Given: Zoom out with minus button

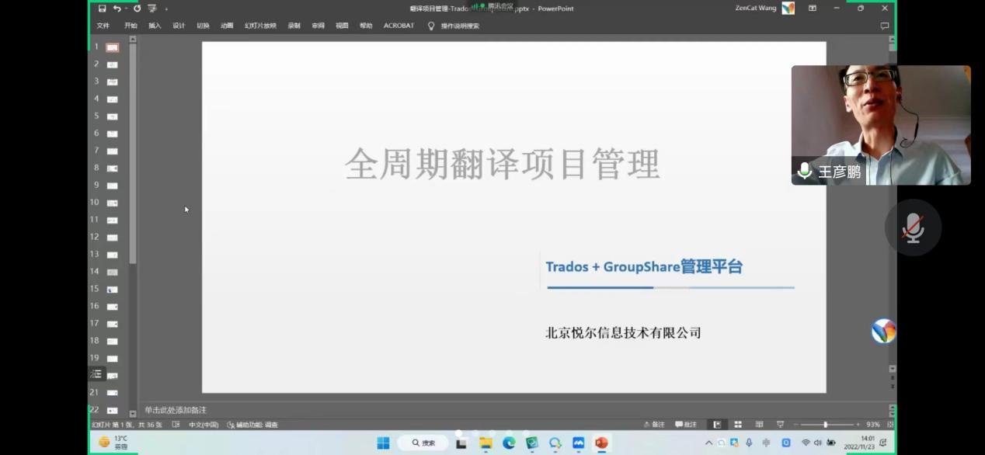Looking at the screenshot, I should point(795,425).
